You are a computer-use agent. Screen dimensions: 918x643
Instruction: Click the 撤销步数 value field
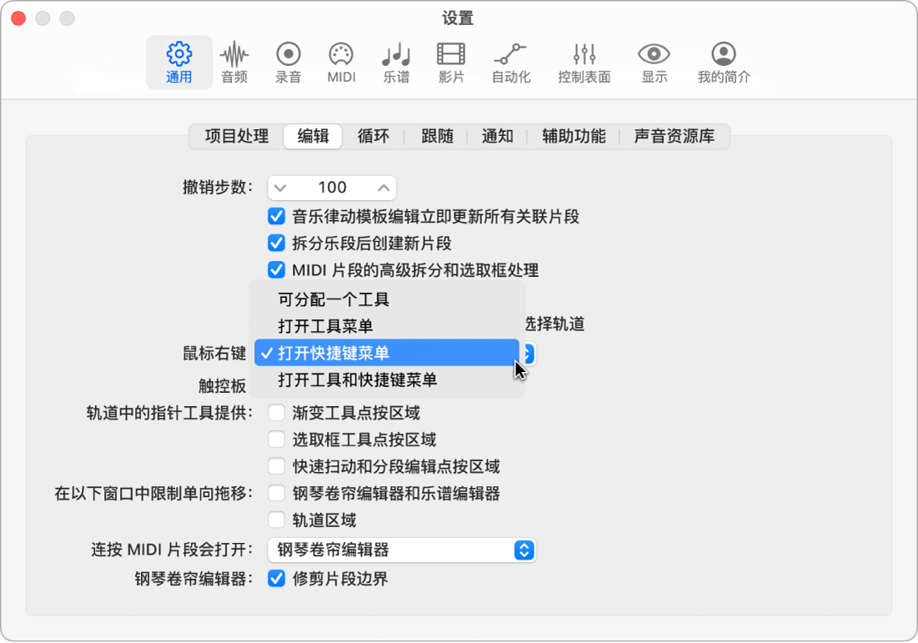click(331, 187)
